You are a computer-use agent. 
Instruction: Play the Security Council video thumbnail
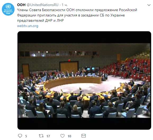[x=84, y=80]
